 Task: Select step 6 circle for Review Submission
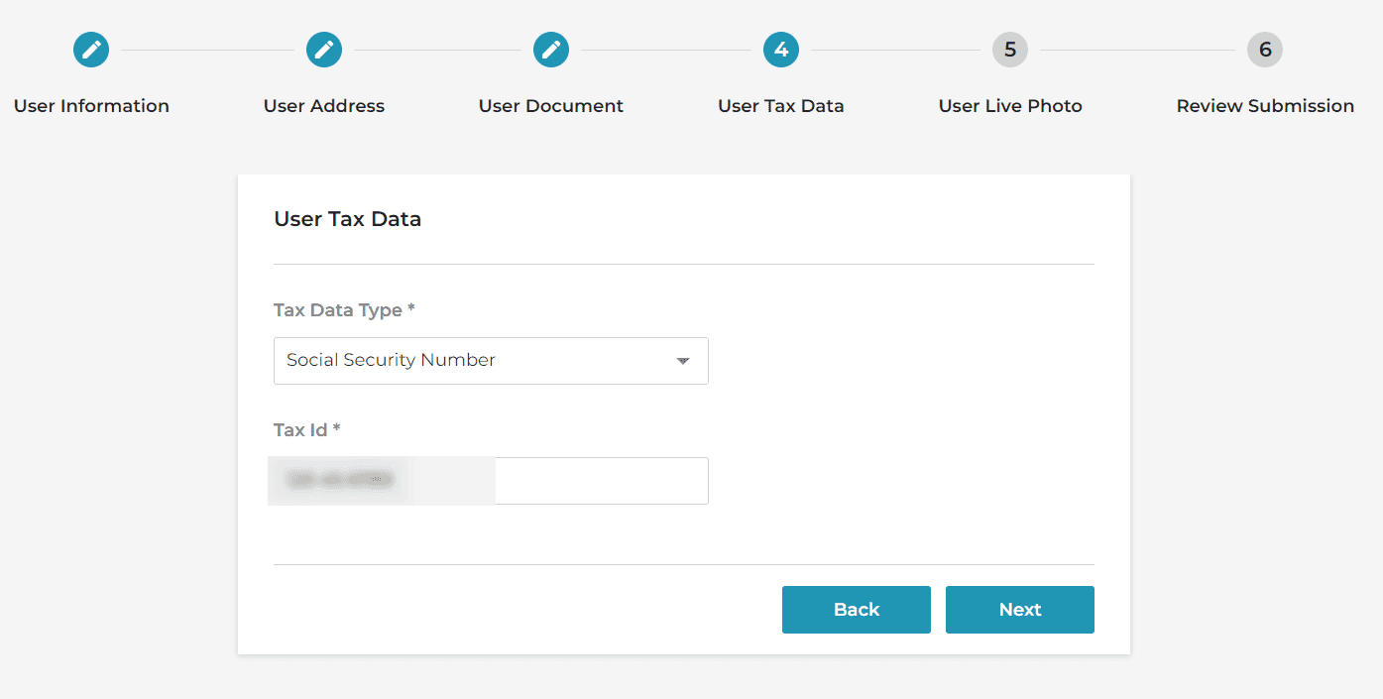pyautogui.click(x=1265, y=50)
